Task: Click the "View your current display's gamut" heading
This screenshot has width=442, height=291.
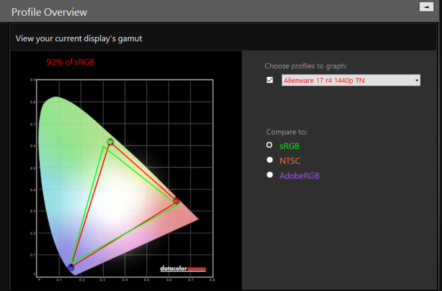Action: tap(79, 38)
